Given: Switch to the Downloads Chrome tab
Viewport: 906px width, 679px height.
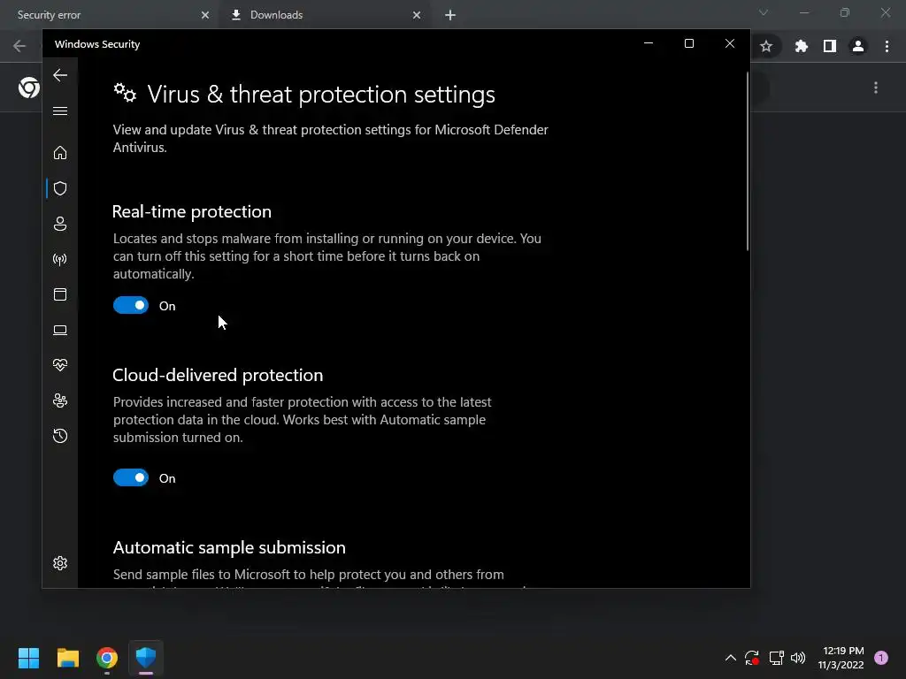Looking at the screenshot, I should click(x=324, y=14).
